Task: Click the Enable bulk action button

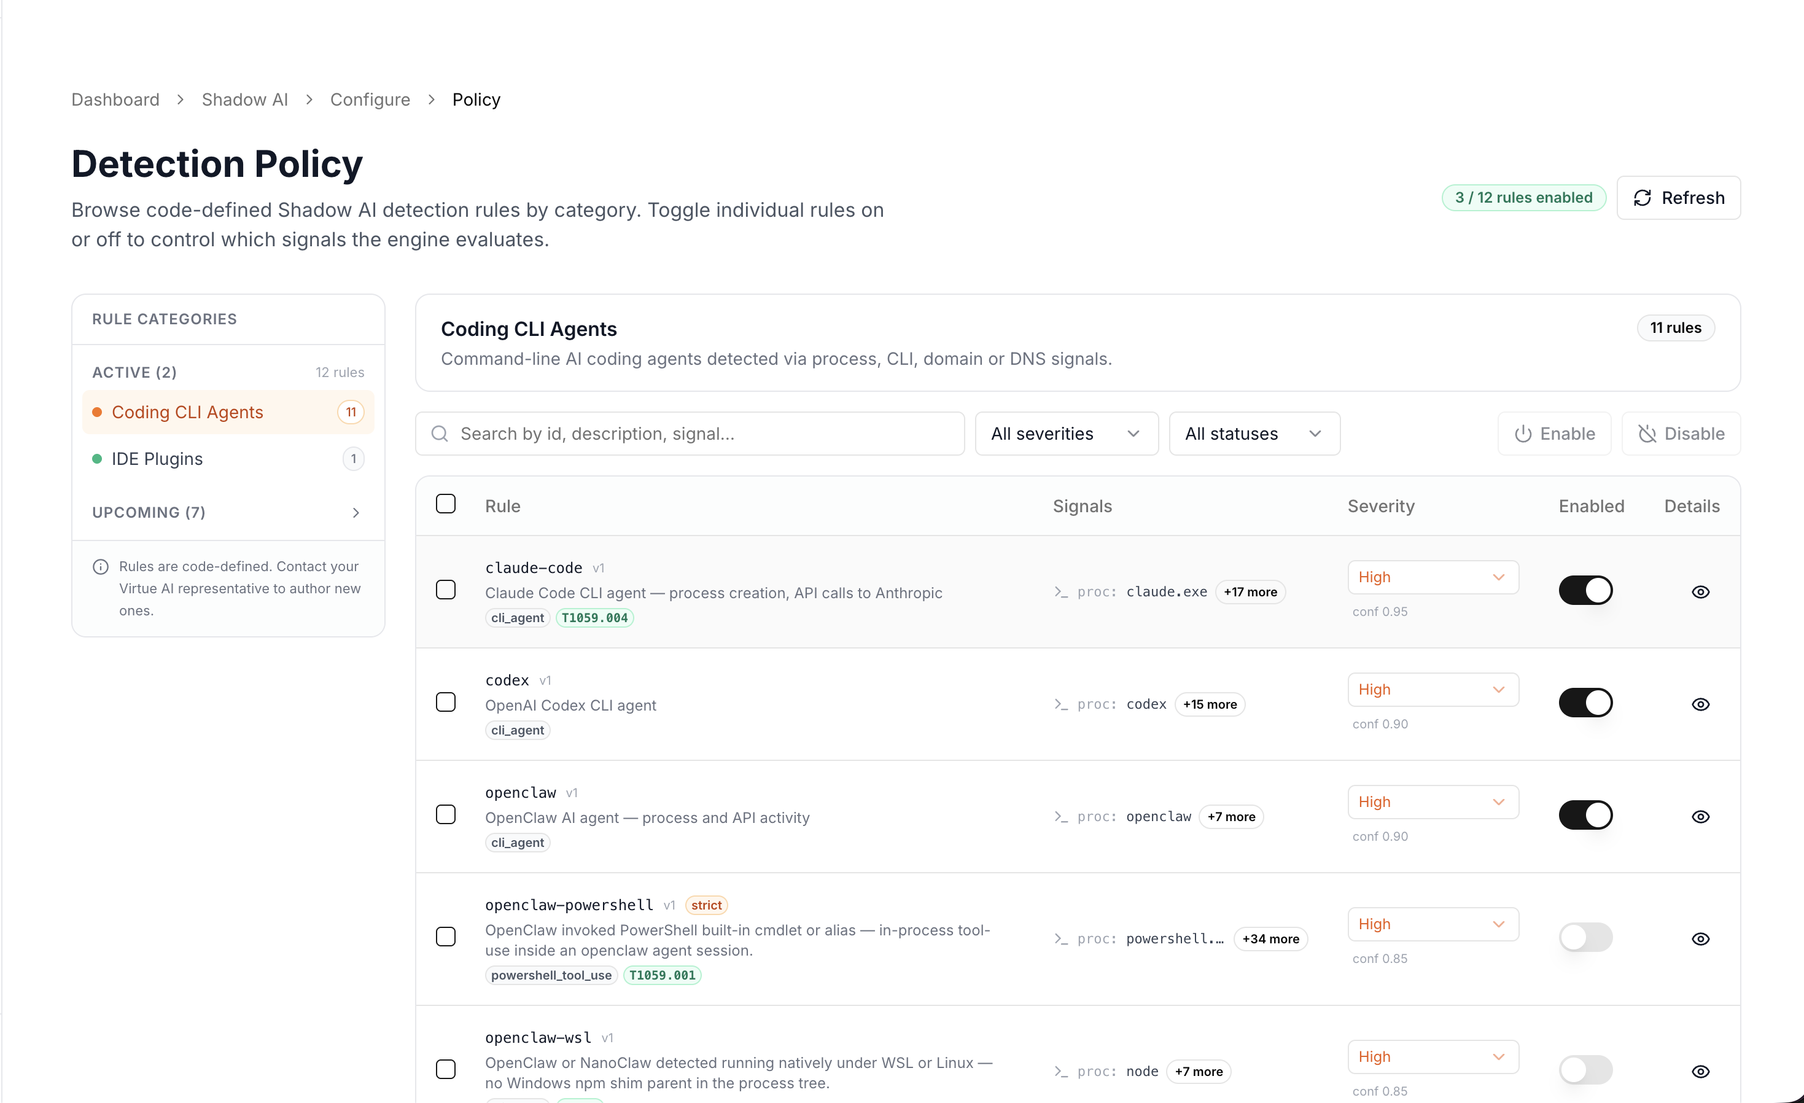Action: (x=1553, y=434)
